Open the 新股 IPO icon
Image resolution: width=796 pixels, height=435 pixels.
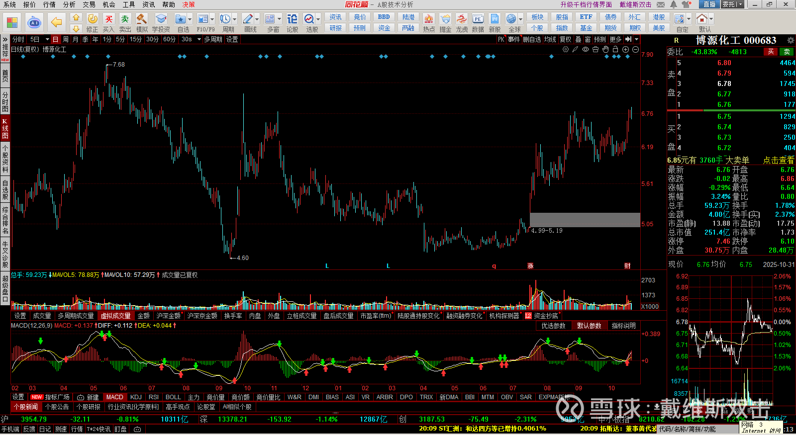(495, 19)
